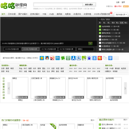Click 换一批 to refresh hot recommendations
129x129 pixels.
tap(26, 120)
